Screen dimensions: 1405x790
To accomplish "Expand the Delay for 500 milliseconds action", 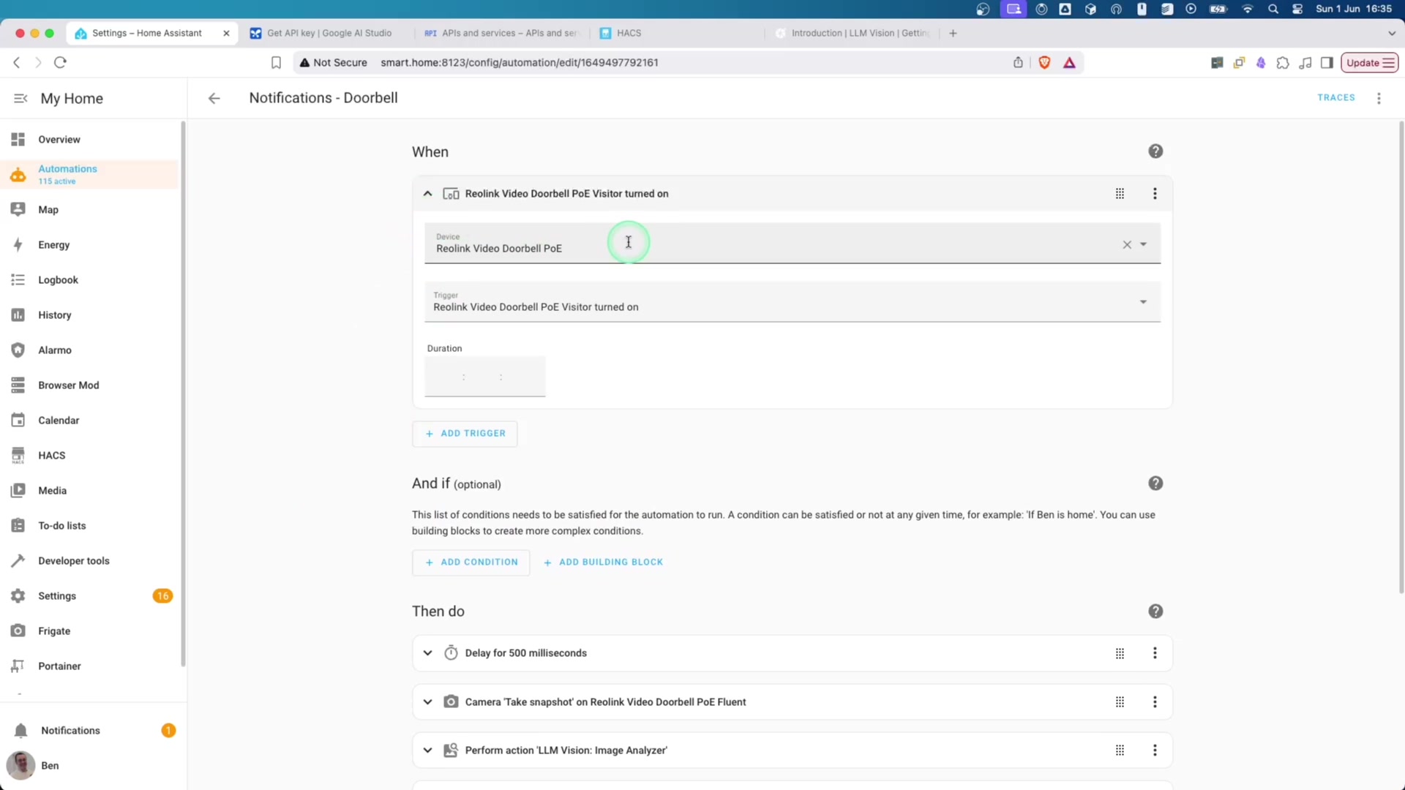I will click(427, 653).
